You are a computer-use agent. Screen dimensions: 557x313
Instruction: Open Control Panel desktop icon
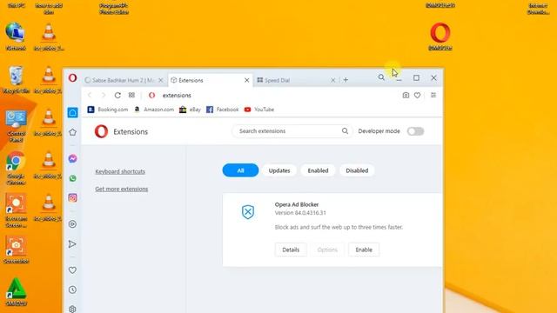tap(16, 126)
